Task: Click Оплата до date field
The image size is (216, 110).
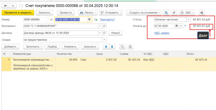Action: 164,26
